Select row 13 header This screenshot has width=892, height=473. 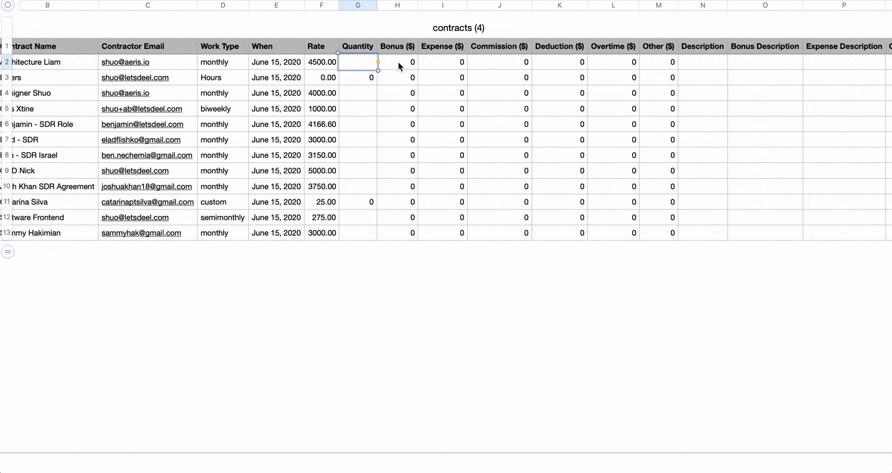tap(7, 233)
